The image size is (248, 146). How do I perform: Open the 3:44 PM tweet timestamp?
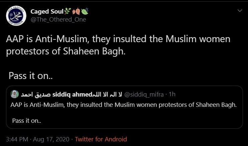click(x=17, y=139)
